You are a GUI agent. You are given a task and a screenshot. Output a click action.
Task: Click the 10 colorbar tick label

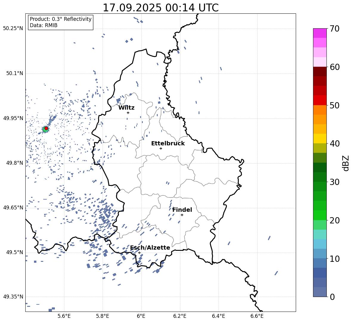click(x=335, y=259)
